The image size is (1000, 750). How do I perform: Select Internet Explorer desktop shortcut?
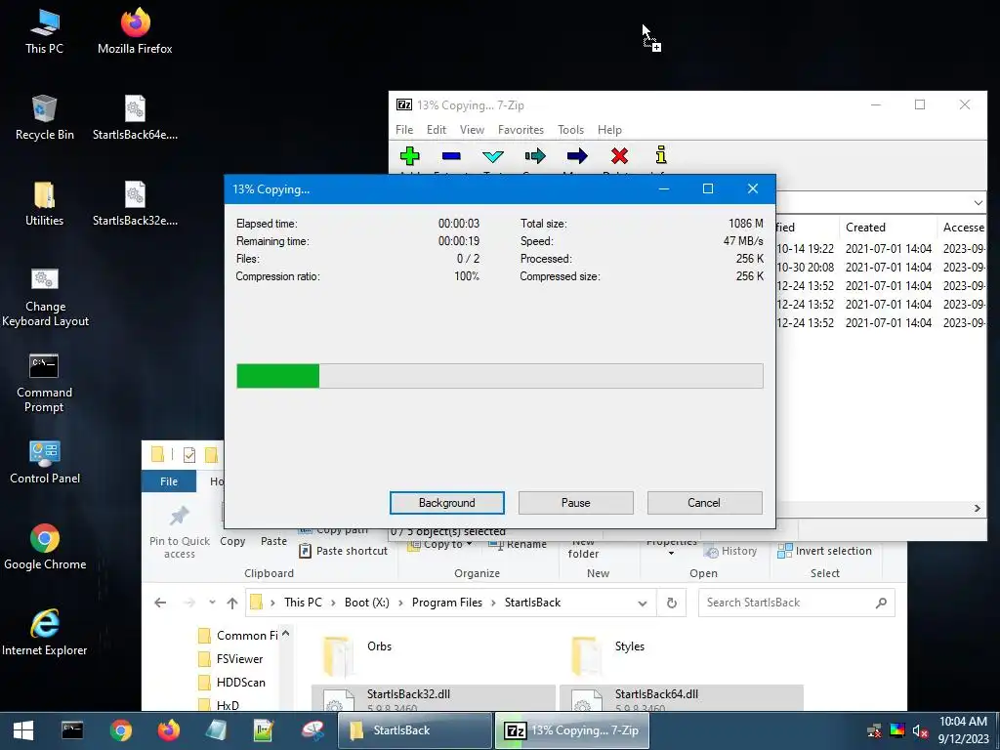coord(45,634)
